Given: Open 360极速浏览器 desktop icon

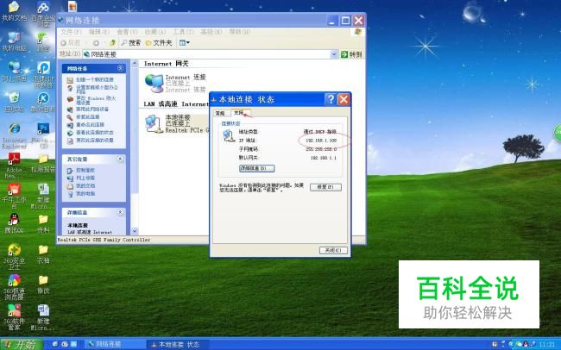Looking at the screenshot, I should [14, 287].
